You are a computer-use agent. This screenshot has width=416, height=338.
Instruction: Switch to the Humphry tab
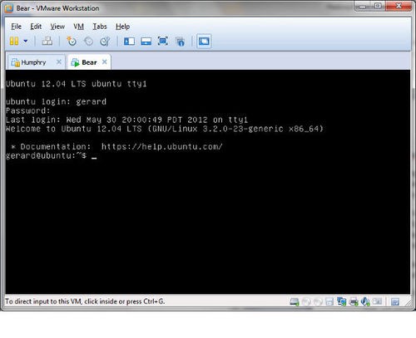pyautogui.click(x=33, y=62)
